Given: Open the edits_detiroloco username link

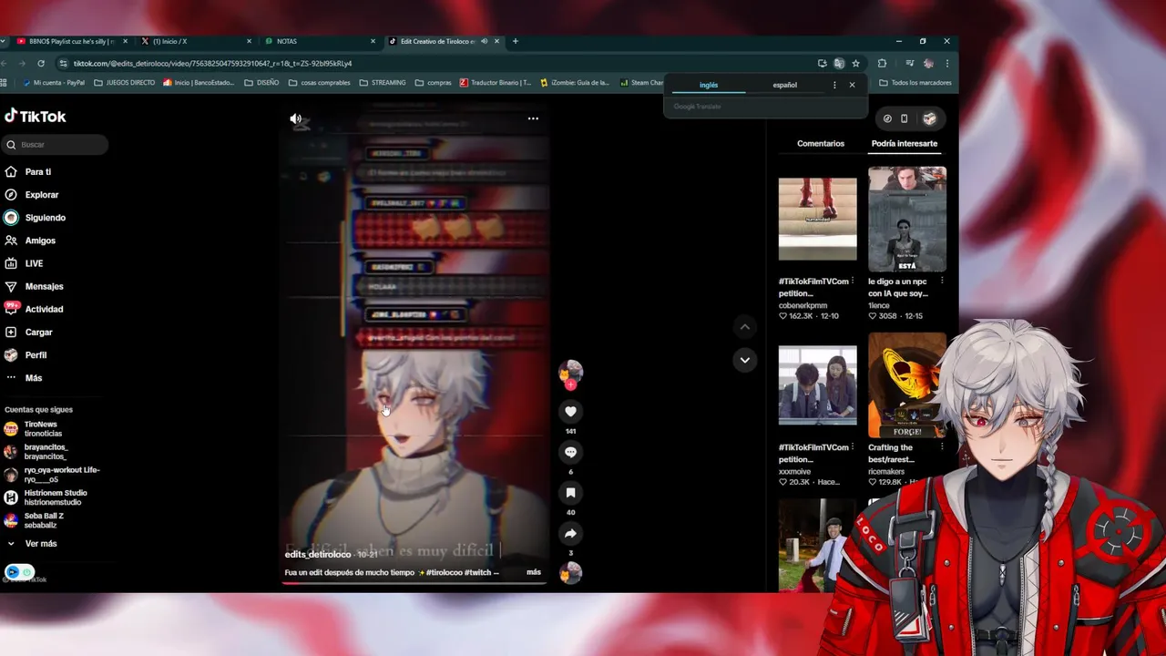Looking at the screenshot, I should [318, 554].
